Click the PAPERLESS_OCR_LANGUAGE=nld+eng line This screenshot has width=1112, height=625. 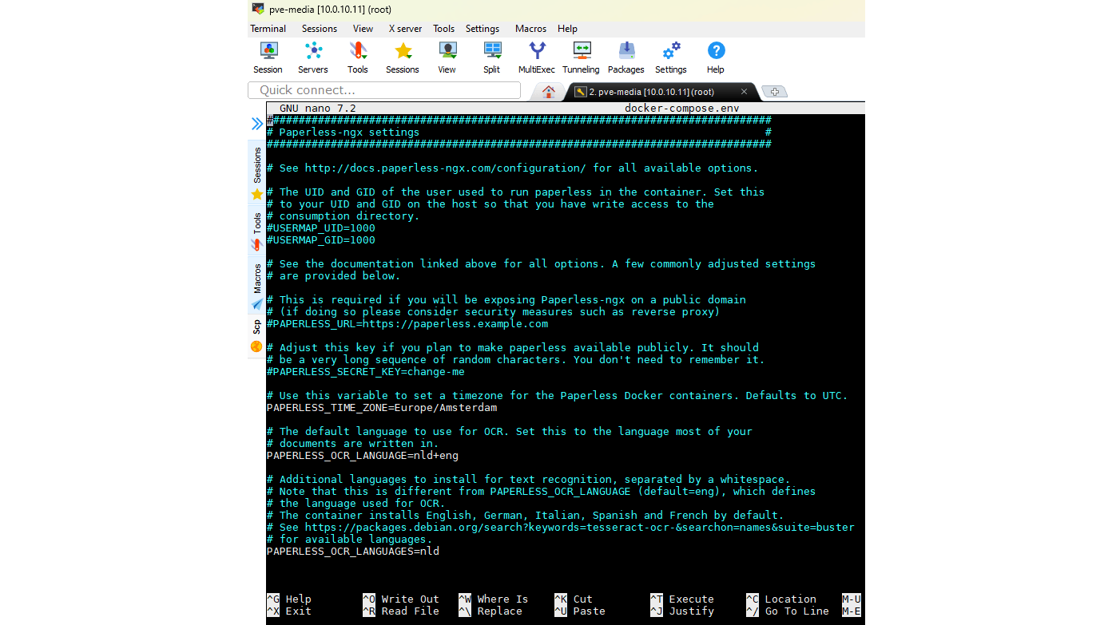click(x=363, y=456)
